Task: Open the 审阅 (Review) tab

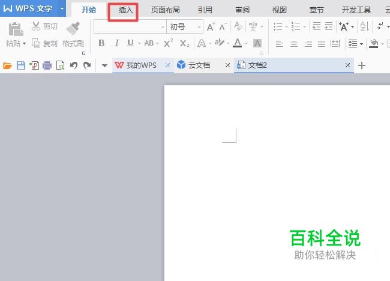Action: (x=242, y=10)
